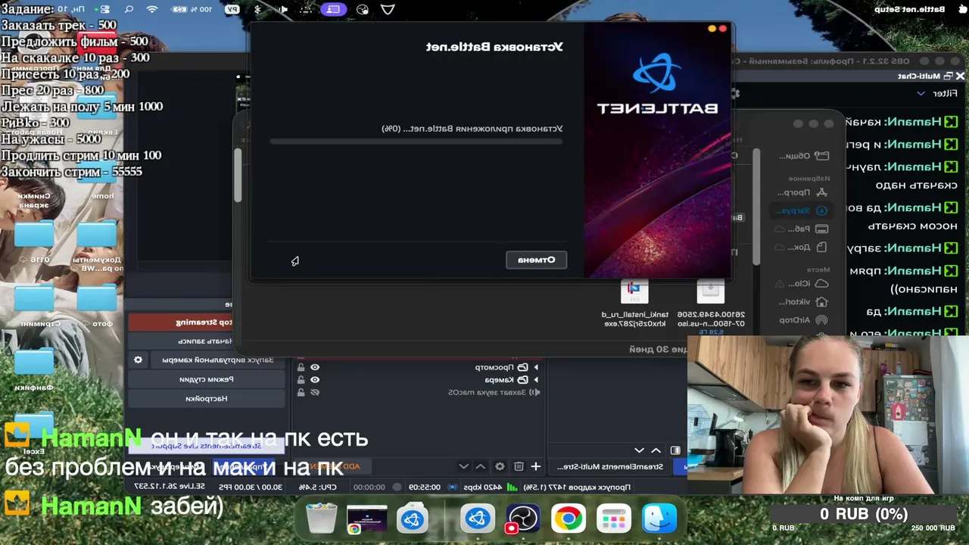Select the tanki_install_ru exe file in Finder

pos(634,303)
